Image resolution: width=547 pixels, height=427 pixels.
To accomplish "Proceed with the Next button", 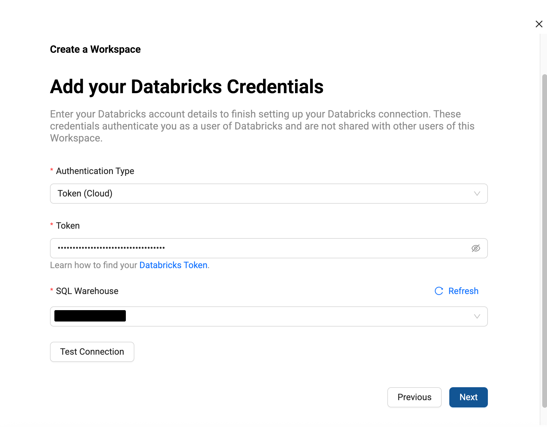I will 468,397.
